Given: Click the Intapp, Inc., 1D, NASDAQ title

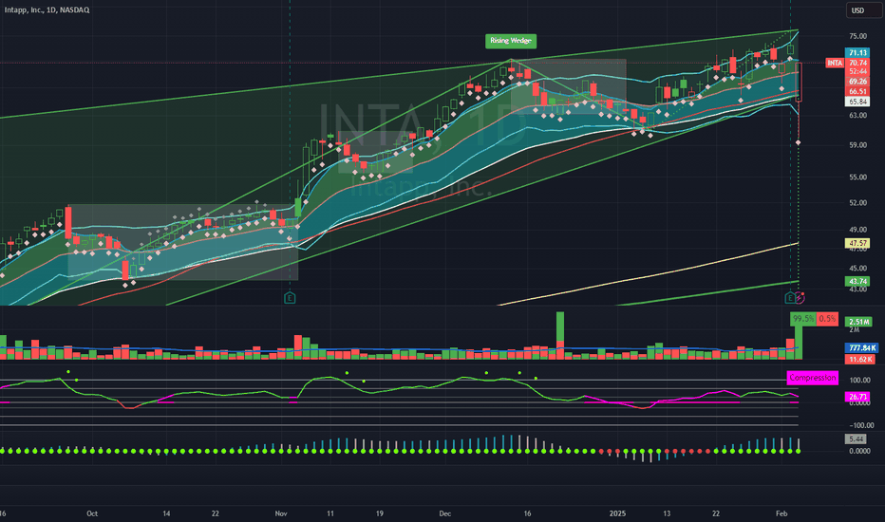Looking at the screenshot, I should tap(47, 10).
